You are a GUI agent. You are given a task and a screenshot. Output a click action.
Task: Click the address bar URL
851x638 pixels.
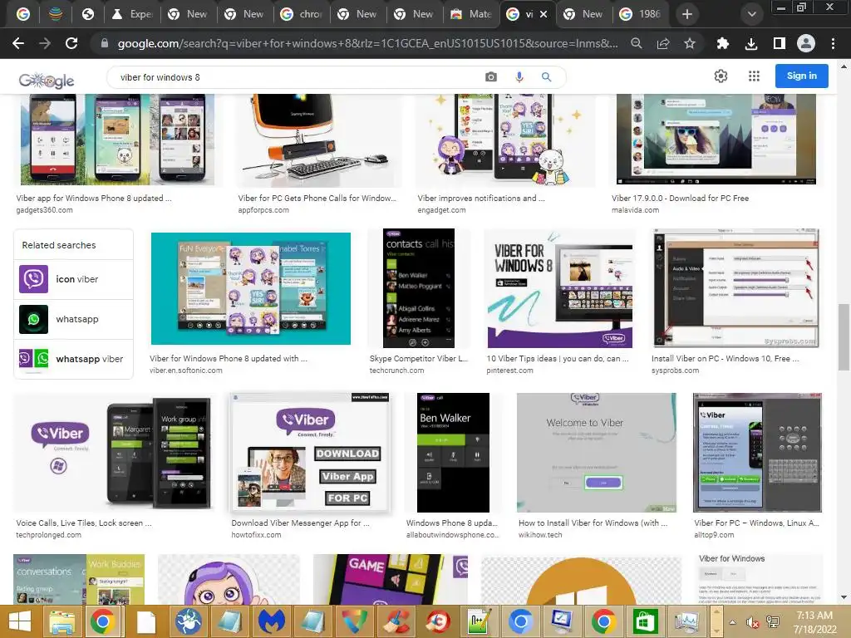click(367, 43)
